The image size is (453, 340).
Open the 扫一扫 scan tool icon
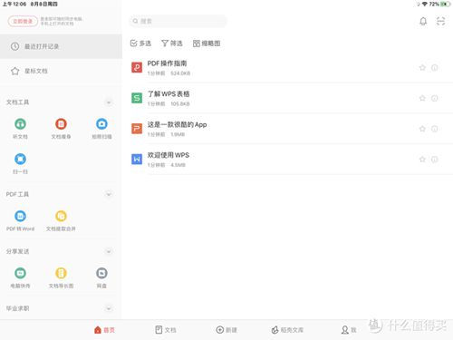(20, 159)
